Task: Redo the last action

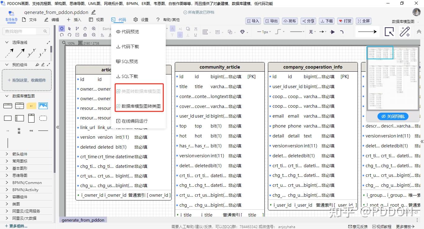Action: click(70, 35)
